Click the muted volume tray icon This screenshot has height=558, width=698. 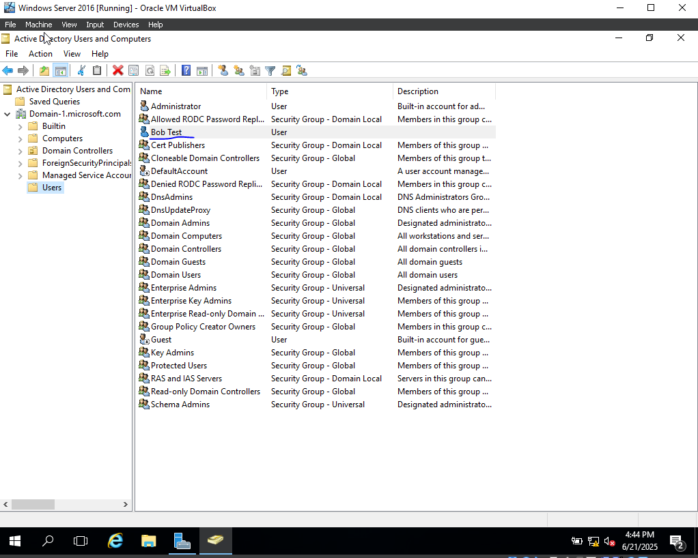tap(609, 541)
